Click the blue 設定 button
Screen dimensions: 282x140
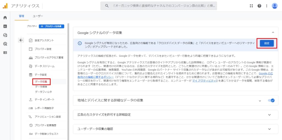[267, 43]
